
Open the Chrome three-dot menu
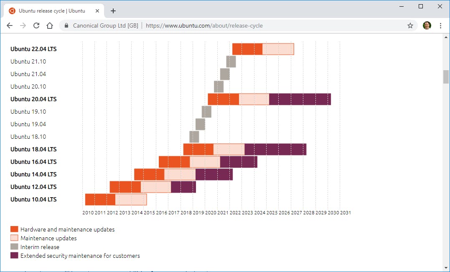tap(441, 25)
